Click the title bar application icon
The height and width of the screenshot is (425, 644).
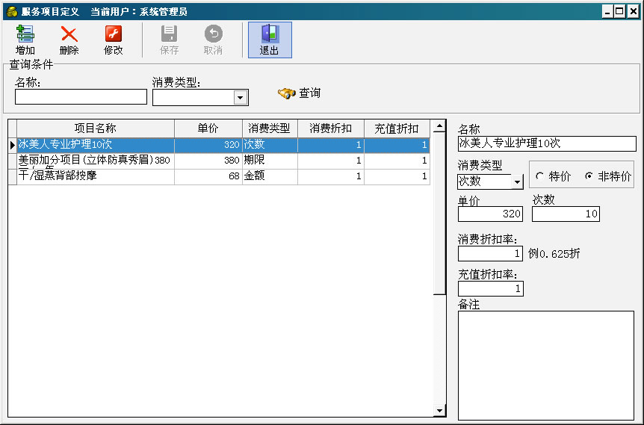pos(12,11)
